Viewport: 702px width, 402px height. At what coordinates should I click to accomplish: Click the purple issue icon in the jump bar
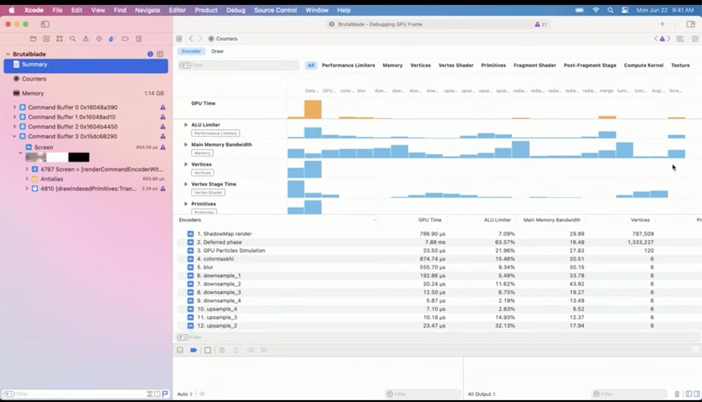click(662, 39)
